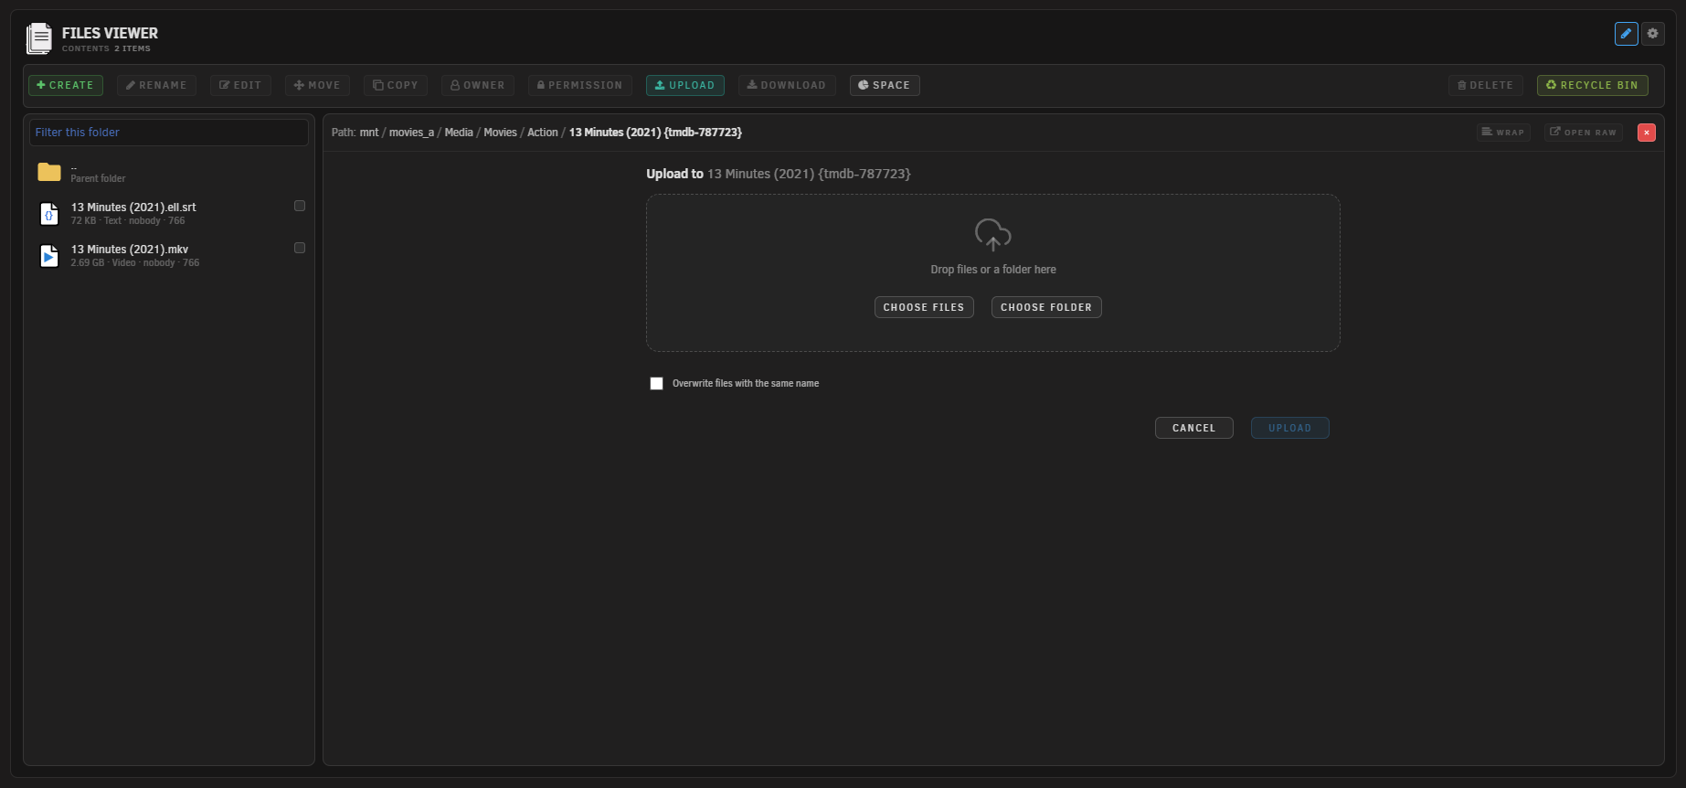Click the Parent folder label
1686x788 pixels.
click(x=98, y=178)
